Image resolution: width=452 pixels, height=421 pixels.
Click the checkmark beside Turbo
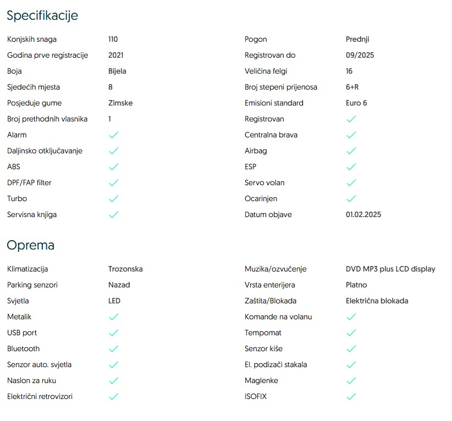pyautogui.click(x=114, y=198)
